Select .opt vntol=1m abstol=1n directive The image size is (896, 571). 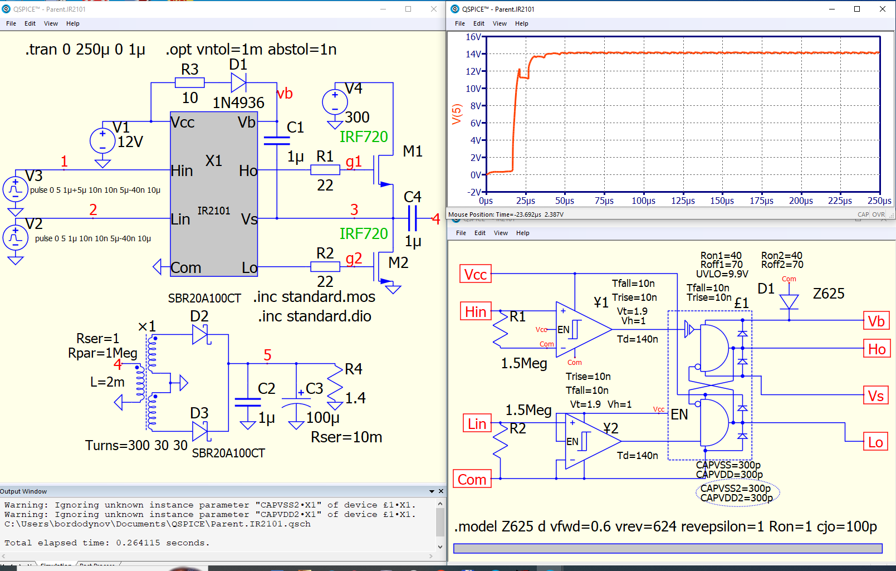click(251, 50)
